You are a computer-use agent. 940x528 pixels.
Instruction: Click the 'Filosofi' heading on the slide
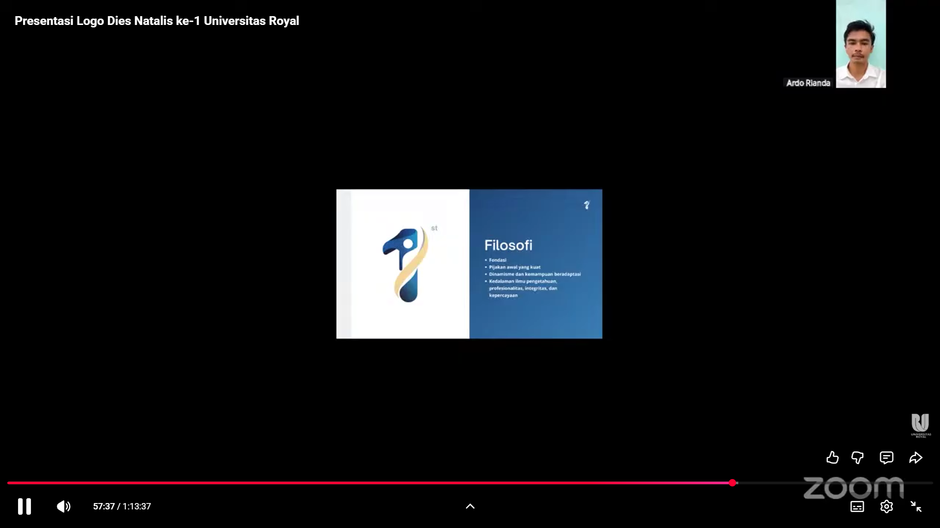click(x=508, y=245)
